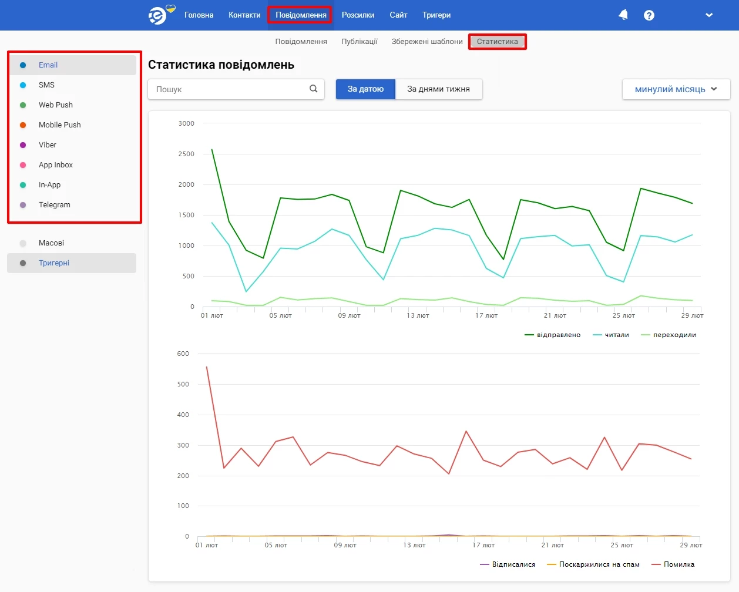
Task: Filter by Тригерні messages
Action: click(54, 263)
